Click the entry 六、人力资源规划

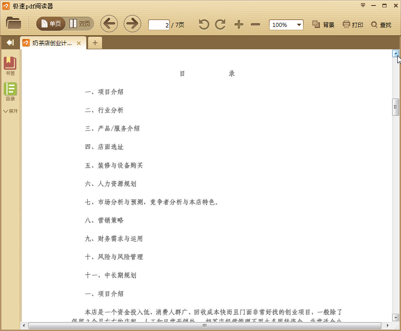click(111, 184)
